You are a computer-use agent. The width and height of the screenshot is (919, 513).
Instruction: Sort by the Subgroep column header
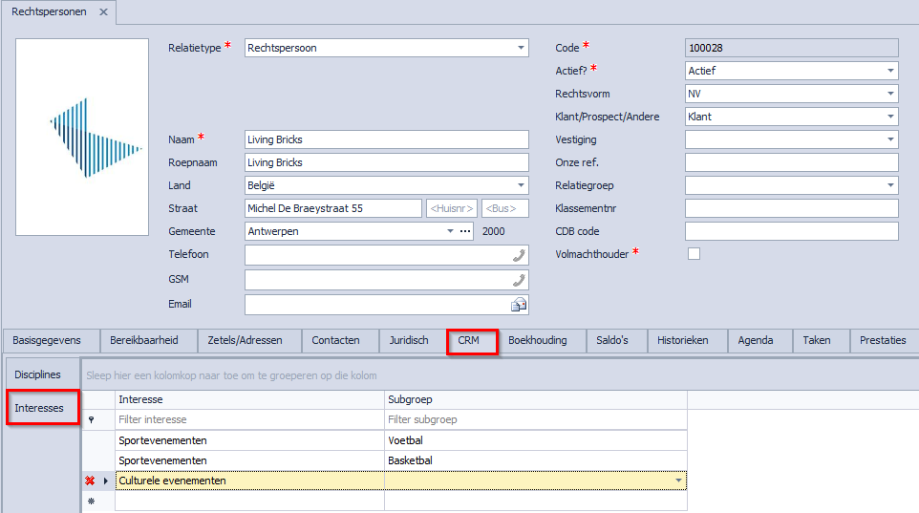pyautogui.click(x=535, y=400)
